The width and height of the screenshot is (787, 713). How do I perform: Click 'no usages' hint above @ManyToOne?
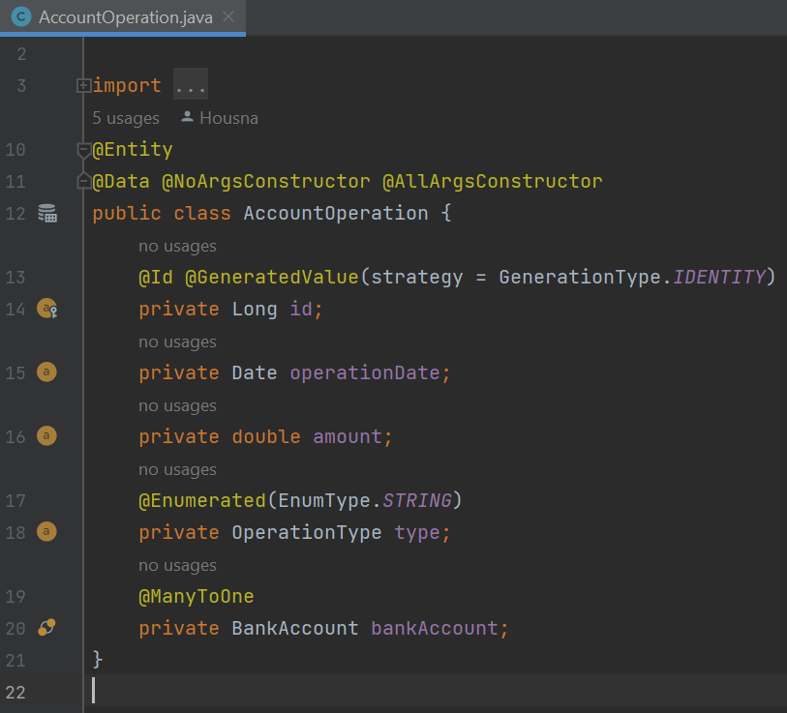178,566
